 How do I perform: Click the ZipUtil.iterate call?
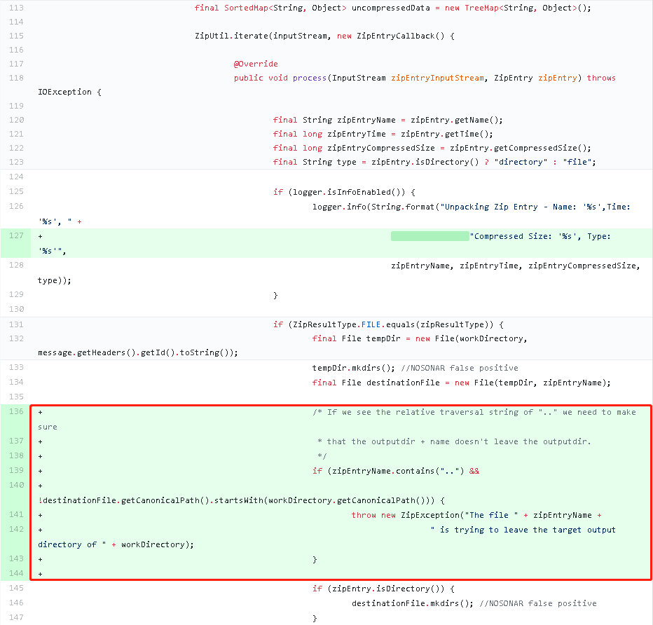[x=231, y=36]
